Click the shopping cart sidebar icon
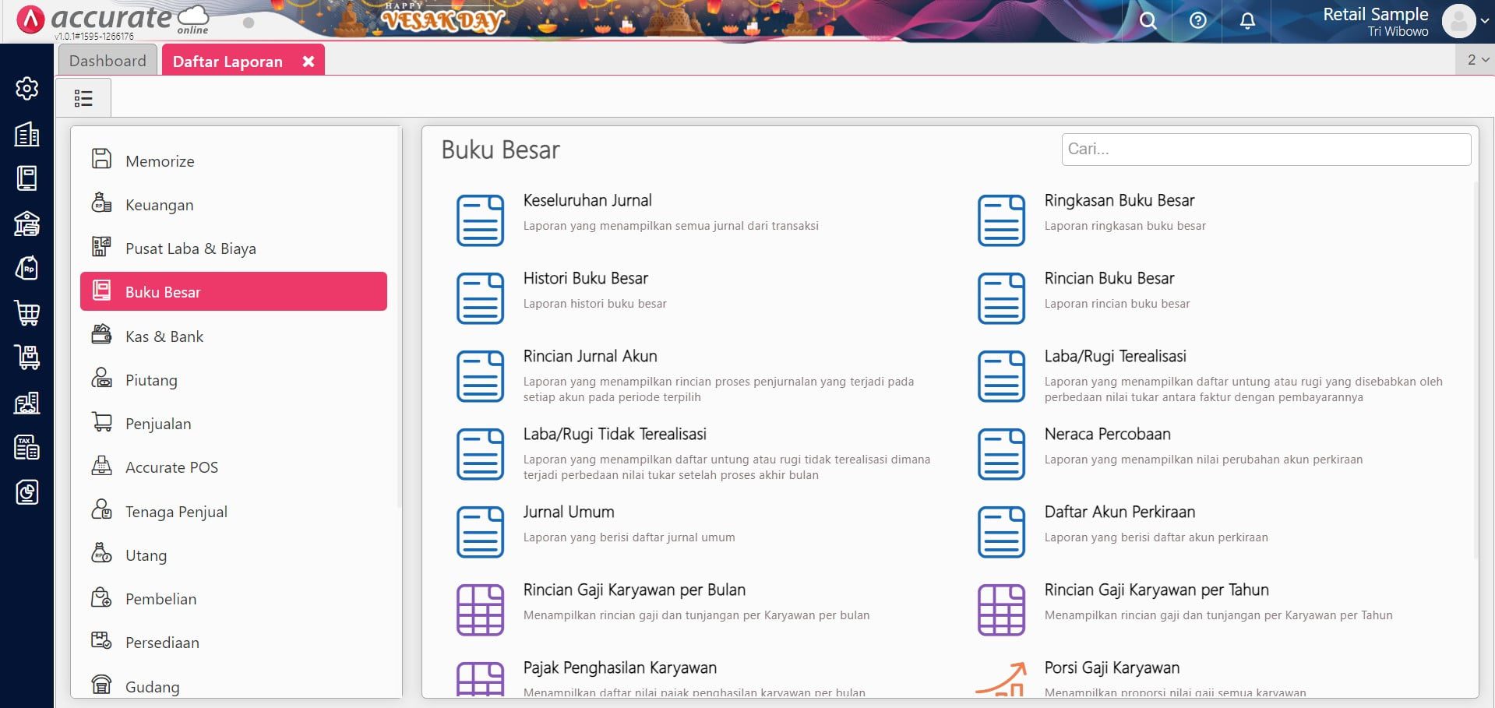This screenshot has width=1495, height=708. [x=27, y=313]
